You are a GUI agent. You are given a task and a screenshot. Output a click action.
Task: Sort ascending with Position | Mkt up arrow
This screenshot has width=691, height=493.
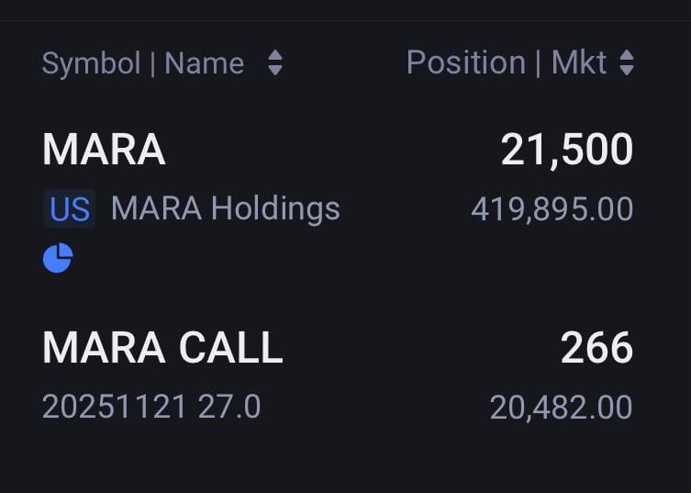(627, 55)
